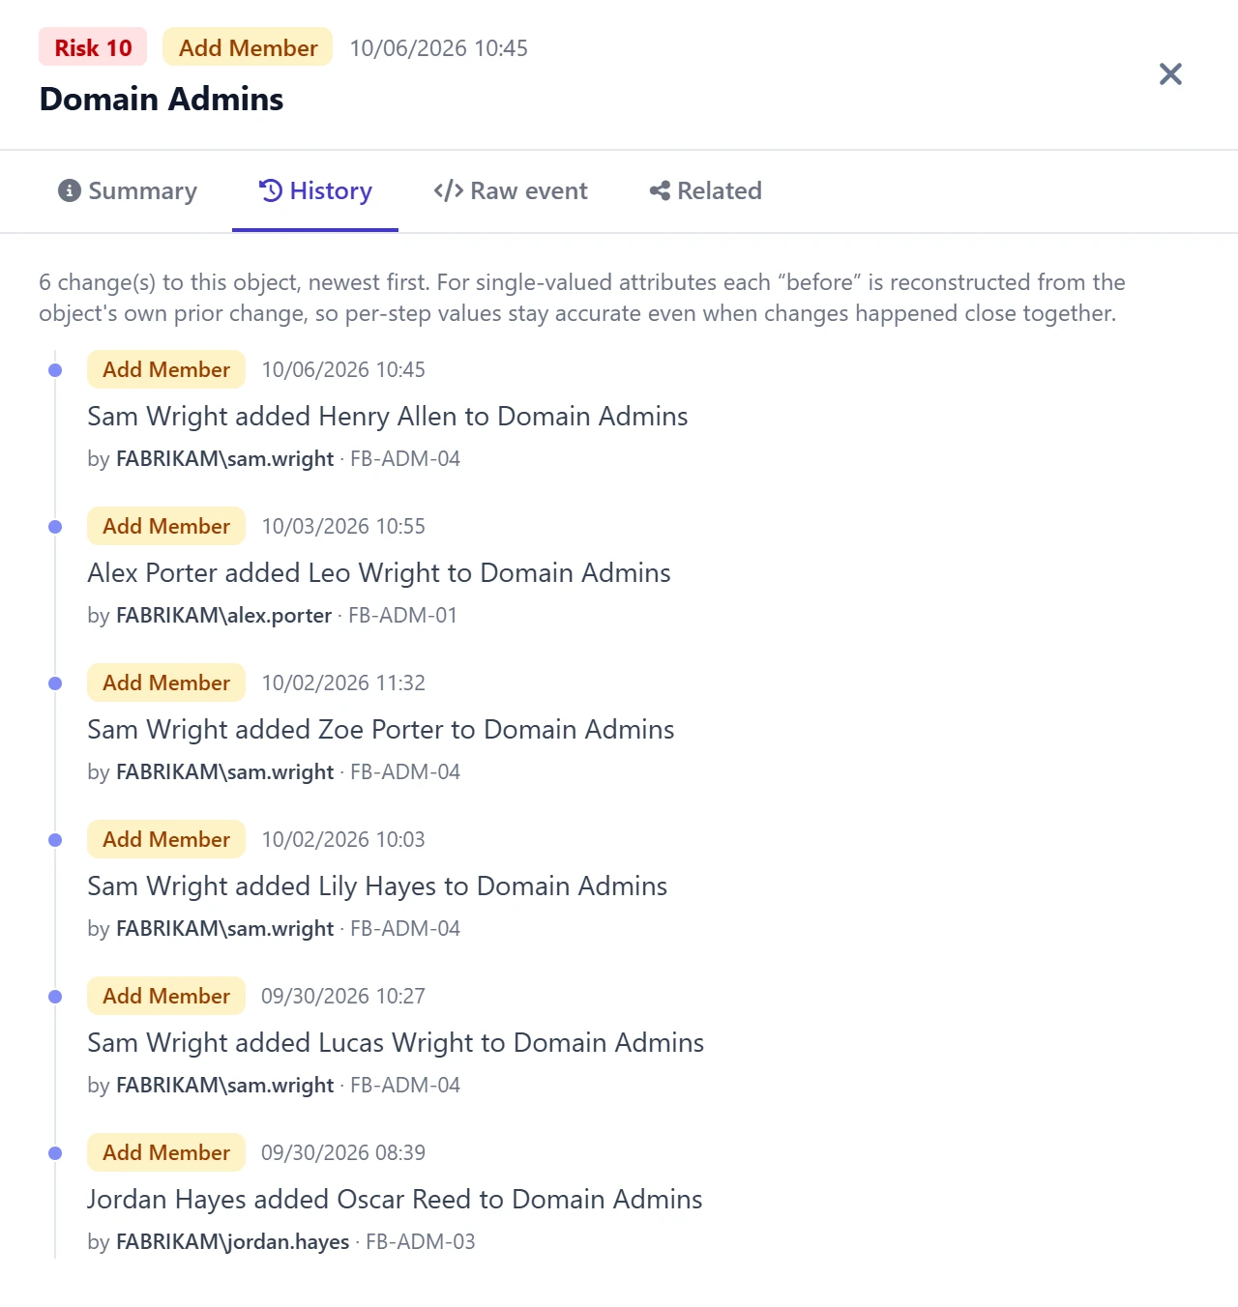1238x1307 pixels.
Task: Click the Related share nodes icon
Action: coord(660,190)
